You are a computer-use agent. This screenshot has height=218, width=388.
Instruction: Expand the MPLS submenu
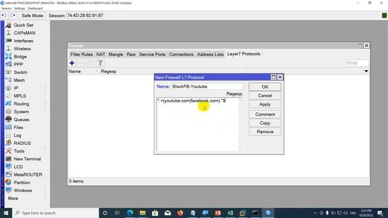(46, 96)
